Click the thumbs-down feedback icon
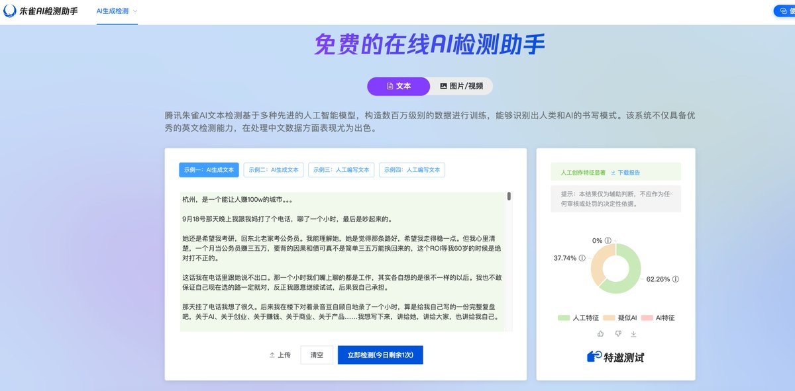 (x=617, y=333)
